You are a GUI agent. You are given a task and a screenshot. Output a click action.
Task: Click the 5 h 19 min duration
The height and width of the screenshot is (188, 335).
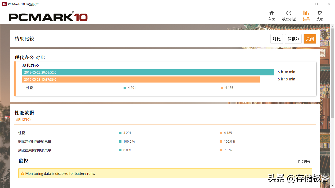click(x=286, y=79)
